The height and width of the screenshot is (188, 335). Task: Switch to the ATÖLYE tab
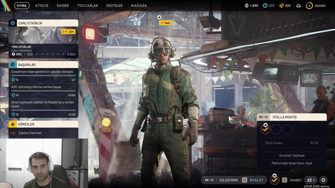tap(42, 5)
